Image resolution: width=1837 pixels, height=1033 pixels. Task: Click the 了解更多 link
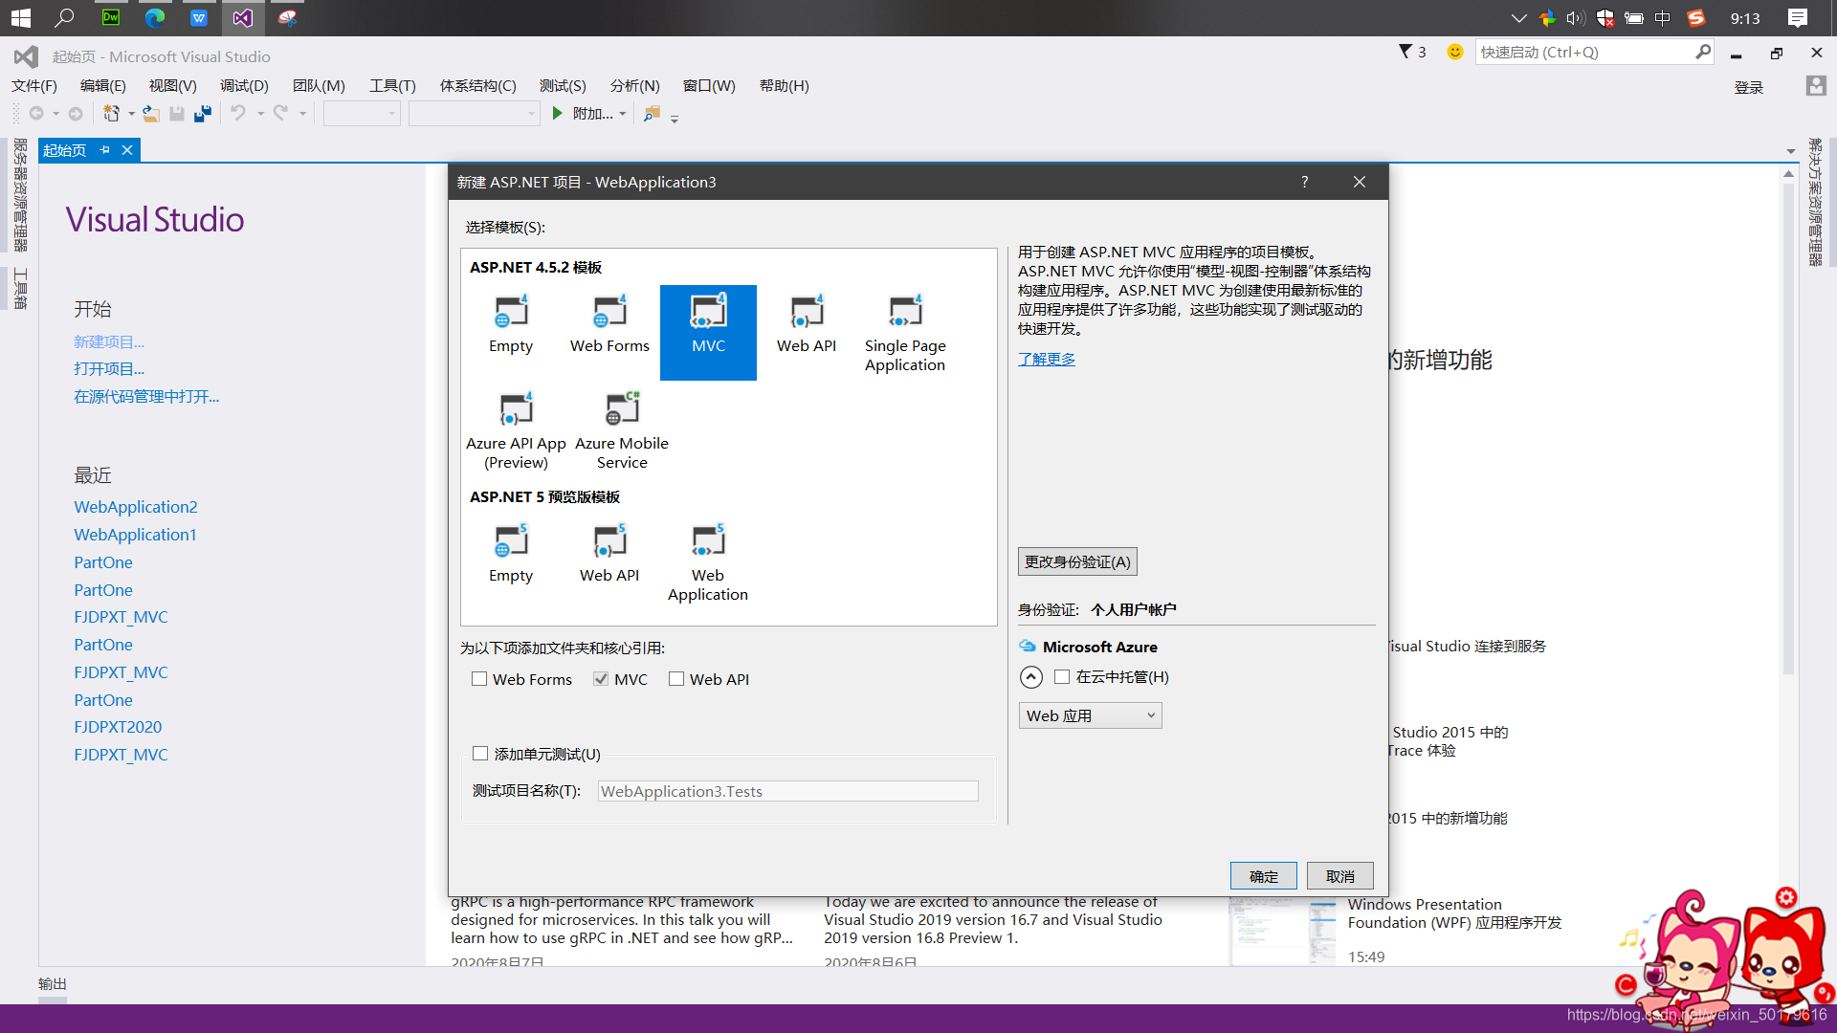[1047, 359]
